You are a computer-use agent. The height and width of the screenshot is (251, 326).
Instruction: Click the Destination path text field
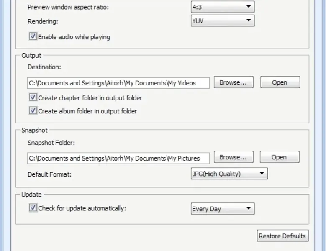[x=118, y=83]
